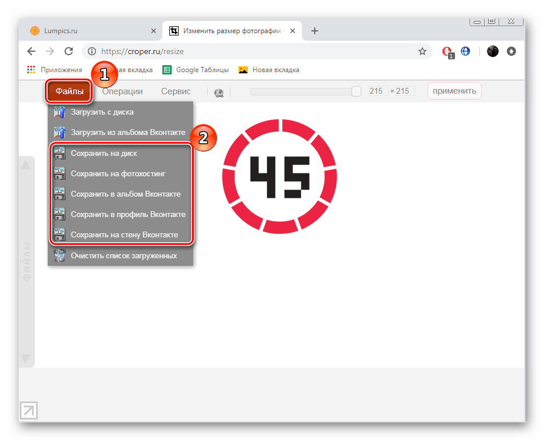Close the Изменить размер фотографии tab
The height and width of the screenshot is (441, 544).
click(293, 31)
